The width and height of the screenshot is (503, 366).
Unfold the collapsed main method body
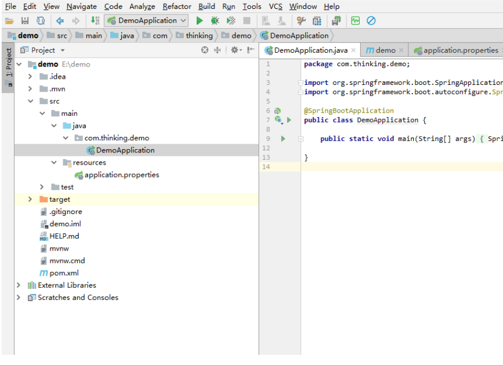pyautogui.click(x=301, y=139)
